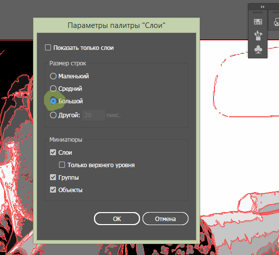Select the 'Маленький' row size option
Image resolution: width=279 pixels, height=255 pixels.
(53, 76)
